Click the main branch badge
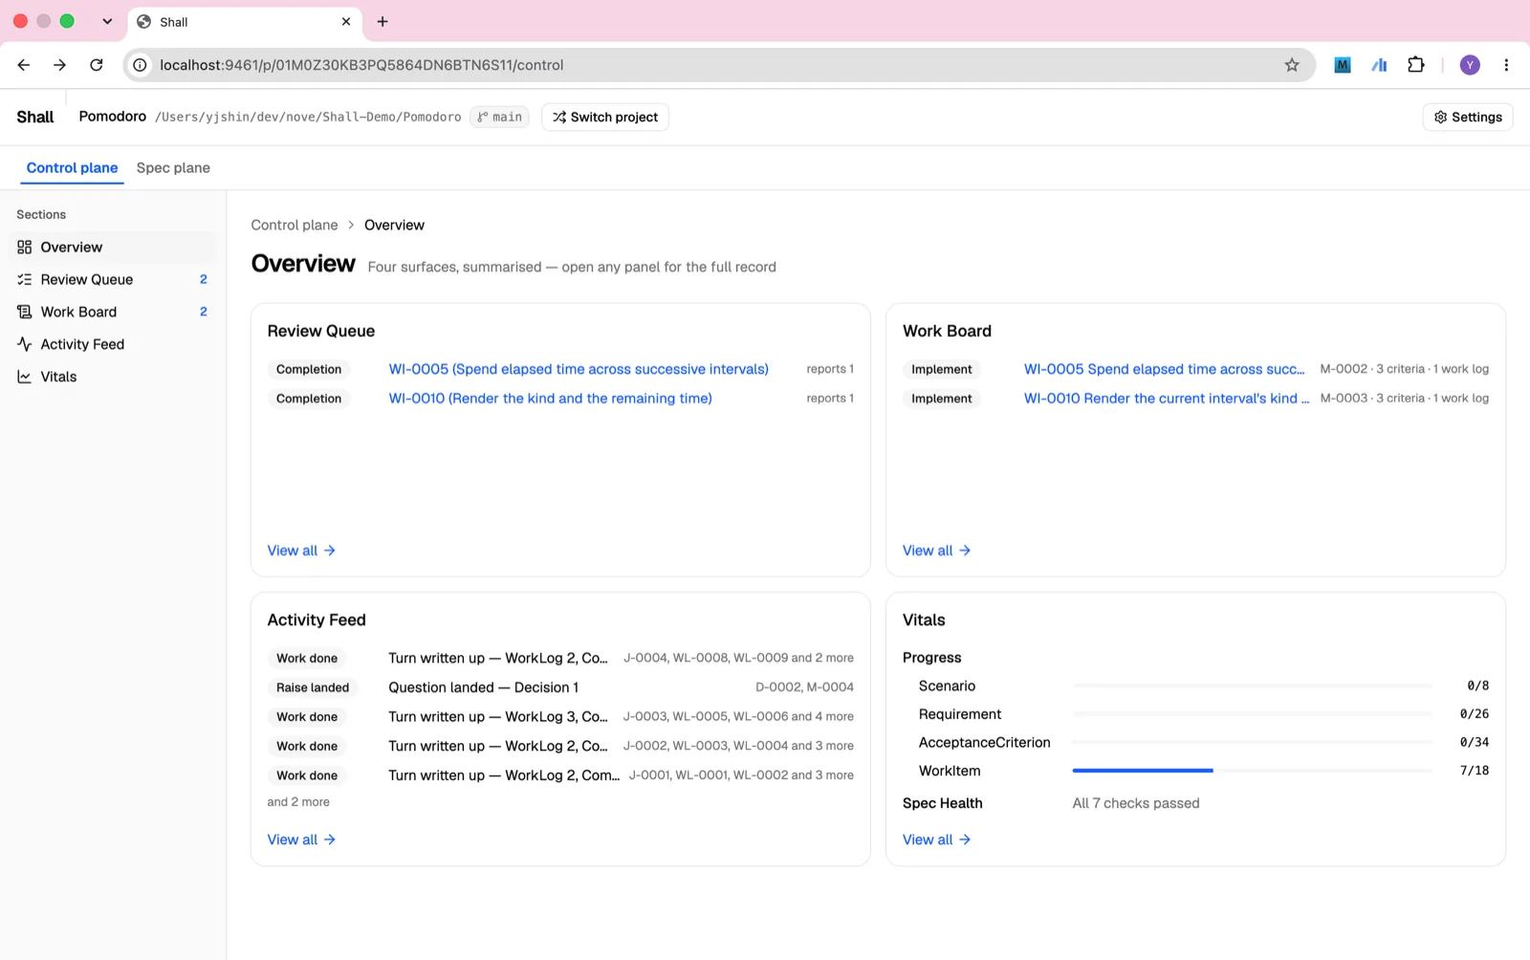Screen dimensions: 1530x960 (x=499, y=117)
